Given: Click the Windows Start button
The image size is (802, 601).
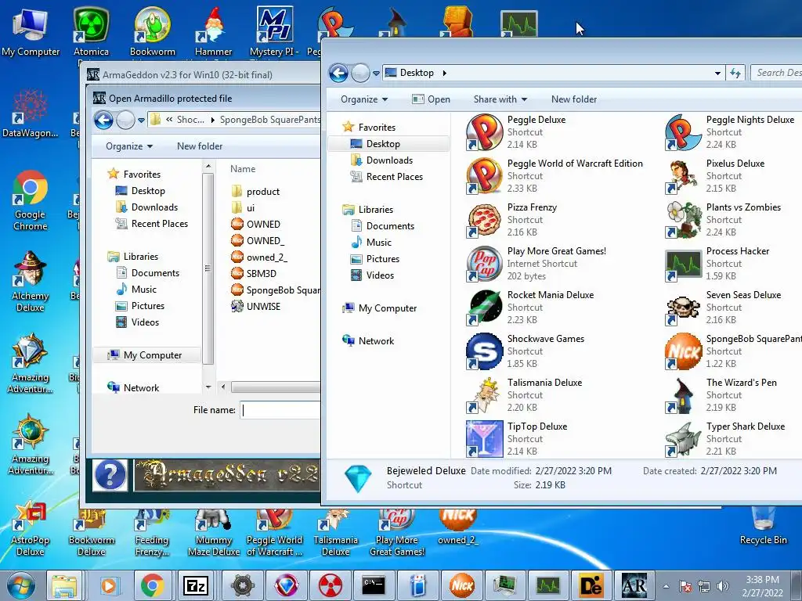Looking at the screenshot, I should [20, 585].
